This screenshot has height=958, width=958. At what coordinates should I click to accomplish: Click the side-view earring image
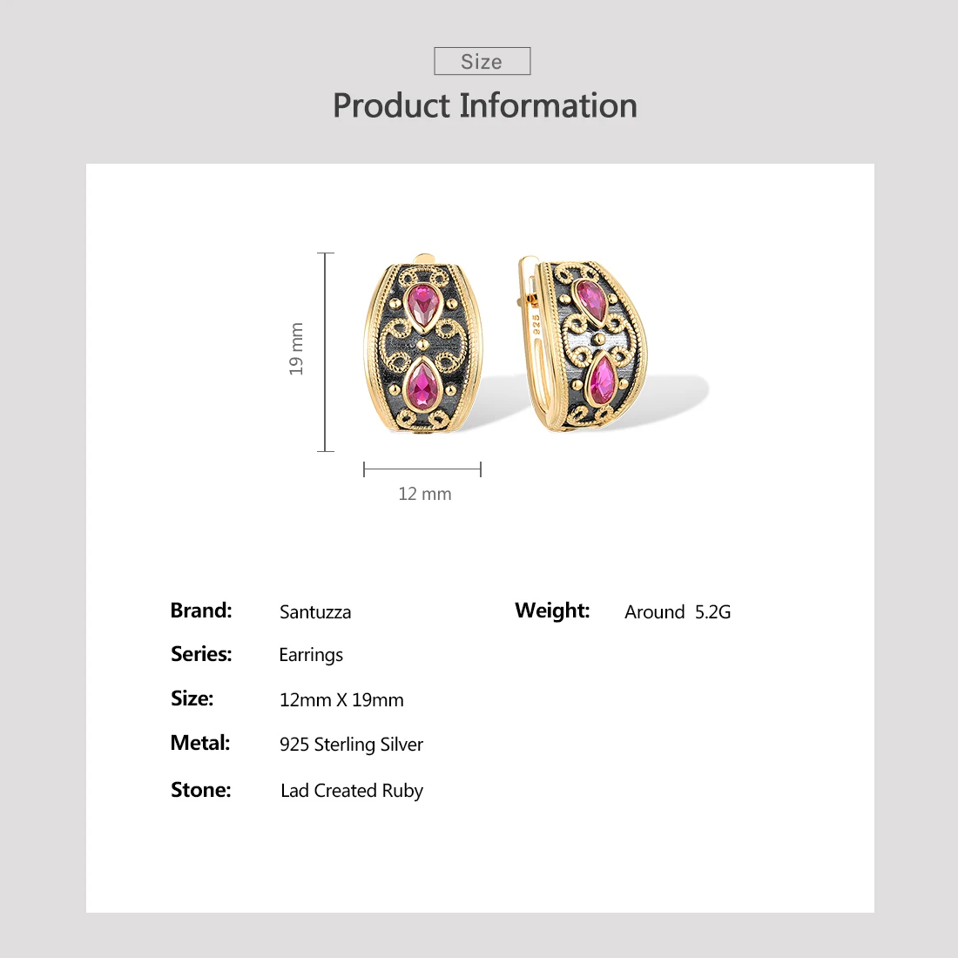coord(583,344)
